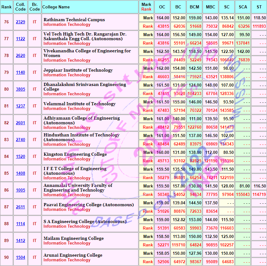Click the SCA column header
The image size is (267, 266).
(x=243, y=7)
